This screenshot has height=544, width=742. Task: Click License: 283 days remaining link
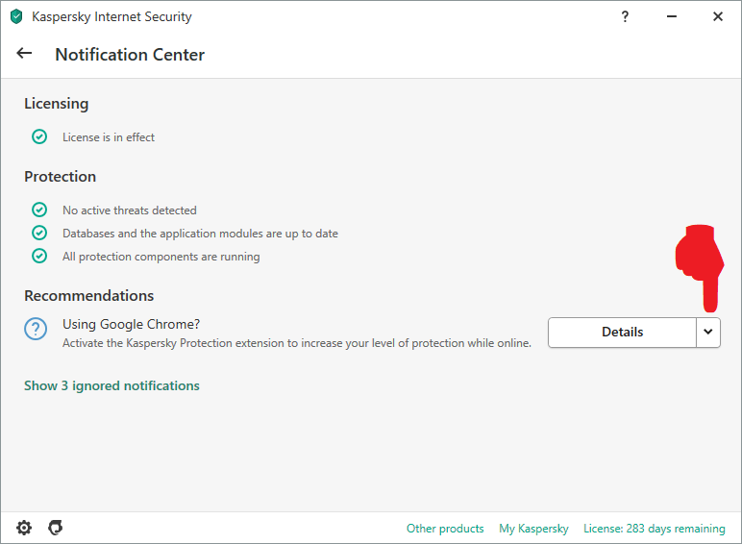(x=655, y=529)
